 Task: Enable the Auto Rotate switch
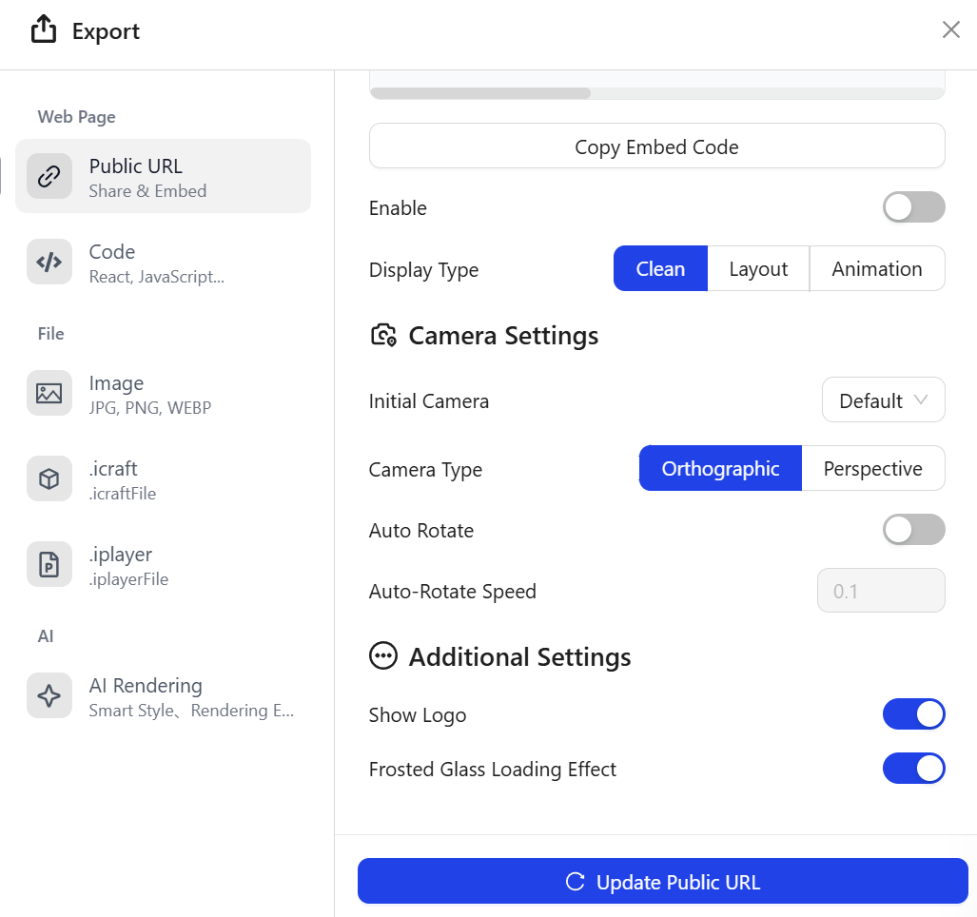point(913,530)
